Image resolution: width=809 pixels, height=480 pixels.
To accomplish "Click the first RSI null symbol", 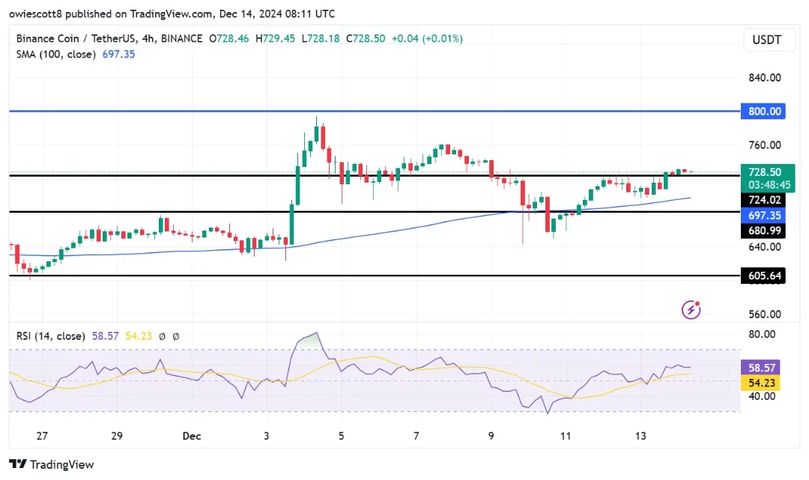I will pyautogui.click(x=162, y=336).
